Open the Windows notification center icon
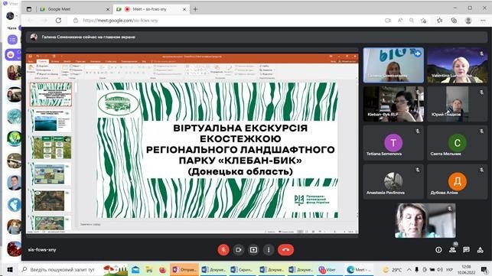The width and height of the screenshot is (492, 276). coord(484,269)
